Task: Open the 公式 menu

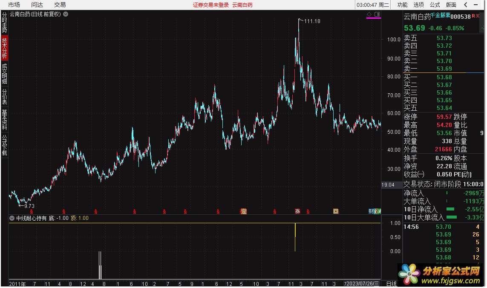Action: coord(435,5)
